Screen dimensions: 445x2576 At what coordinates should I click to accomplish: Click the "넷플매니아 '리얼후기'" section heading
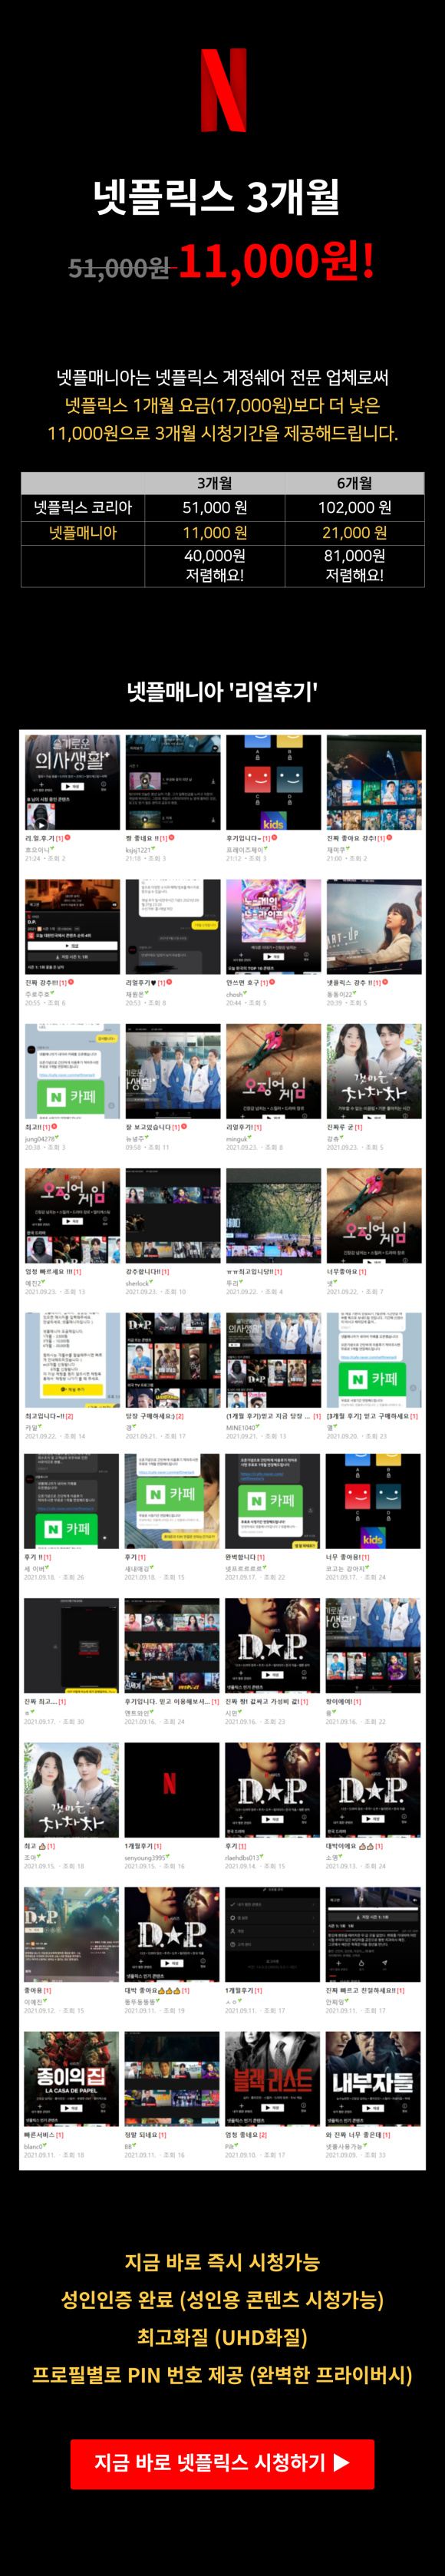(222, 691)
